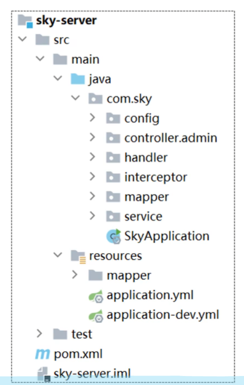Click the application.yml Spring config icon
Screen dimensions: 244x385
[96, 296]
